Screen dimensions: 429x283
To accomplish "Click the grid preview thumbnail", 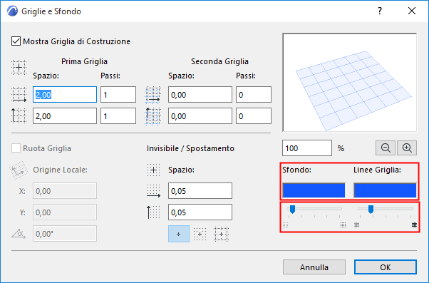I will 350,83.
